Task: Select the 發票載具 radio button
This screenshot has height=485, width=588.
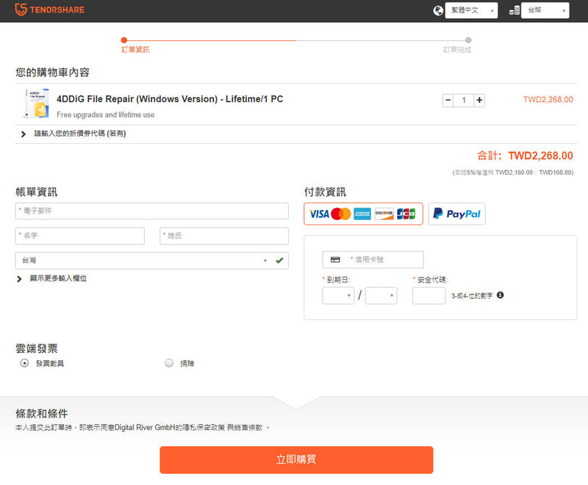Action: 24,363
